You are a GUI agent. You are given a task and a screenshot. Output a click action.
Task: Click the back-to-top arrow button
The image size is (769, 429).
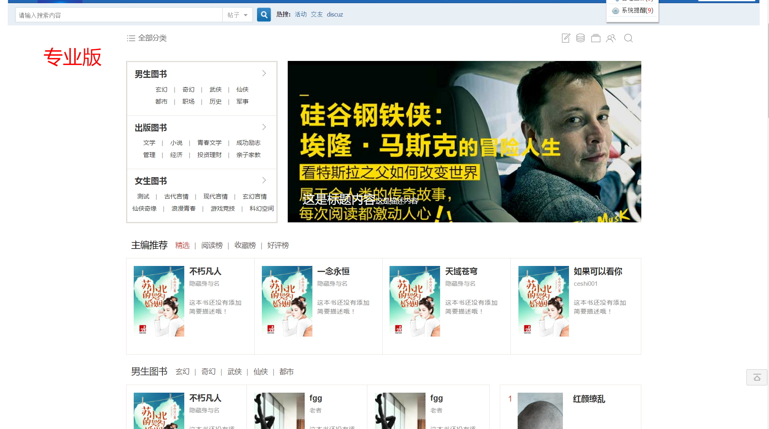[x=756, y=377]
